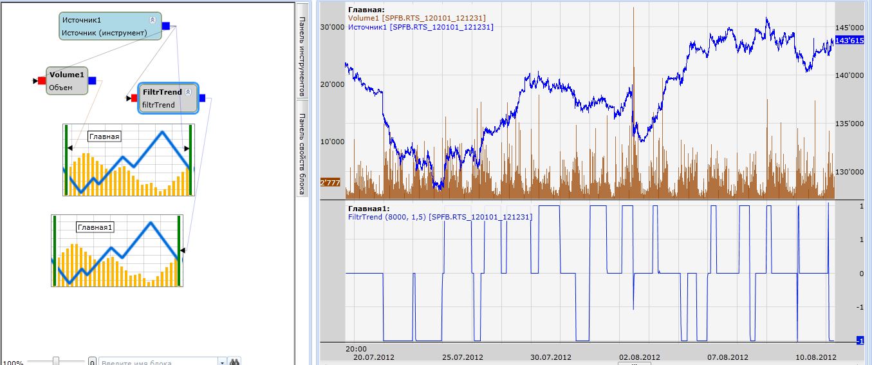872x365 pixels.
Task: Click the 30'000 volume axis label
Action: pos(332,27)
